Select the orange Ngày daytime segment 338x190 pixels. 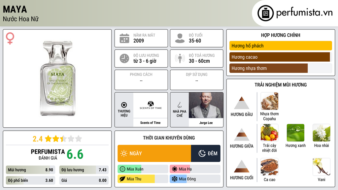tap(154, 153)
